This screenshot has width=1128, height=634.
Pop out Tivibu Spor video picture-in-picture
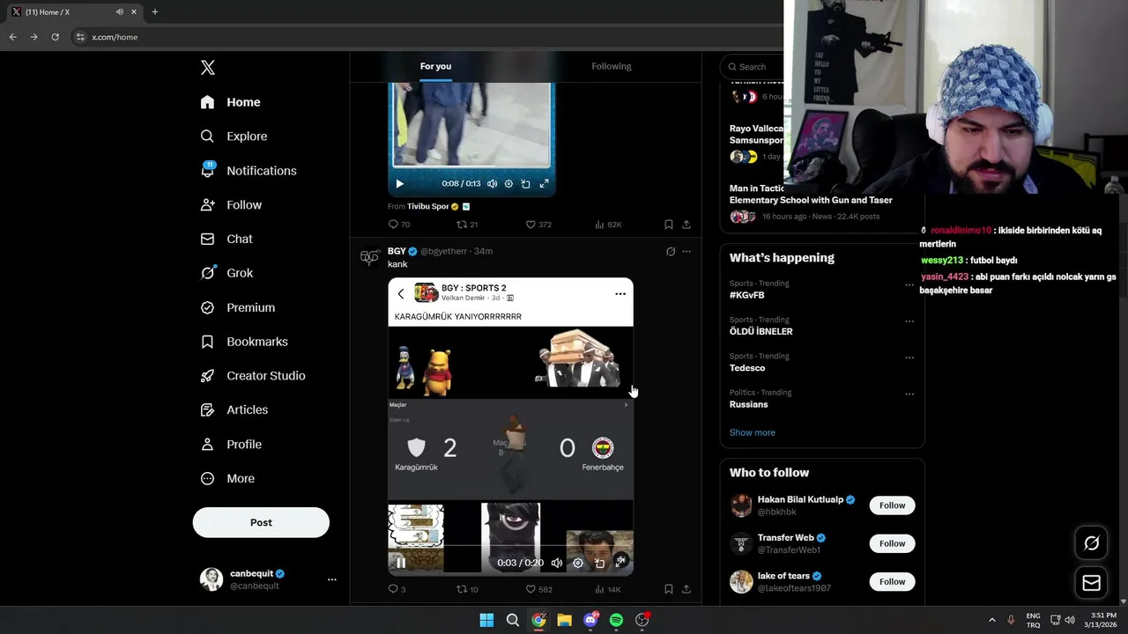click(525, 184)
